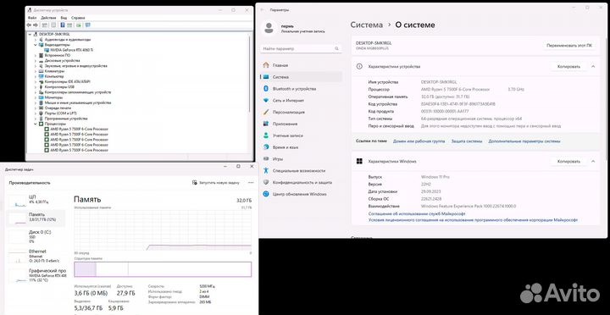Open Время и язык in Settings sidebar

pos(286,147)
